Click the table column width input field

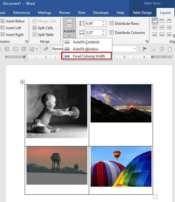coord(94,33)
